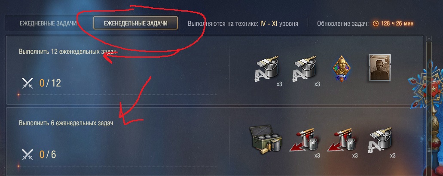The image size is (443, 176).
Task: Open the "Выполнить 6 еженедельных задач" card title
Action: [66, 123]
